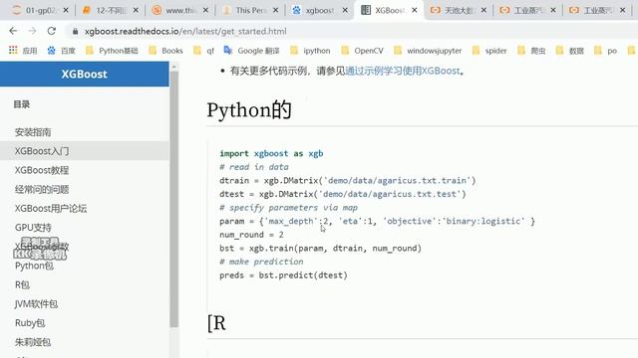This screenshot has width=638, height=358.
Task: Go back with the browser back arrow
Action: tap(13, 31)
